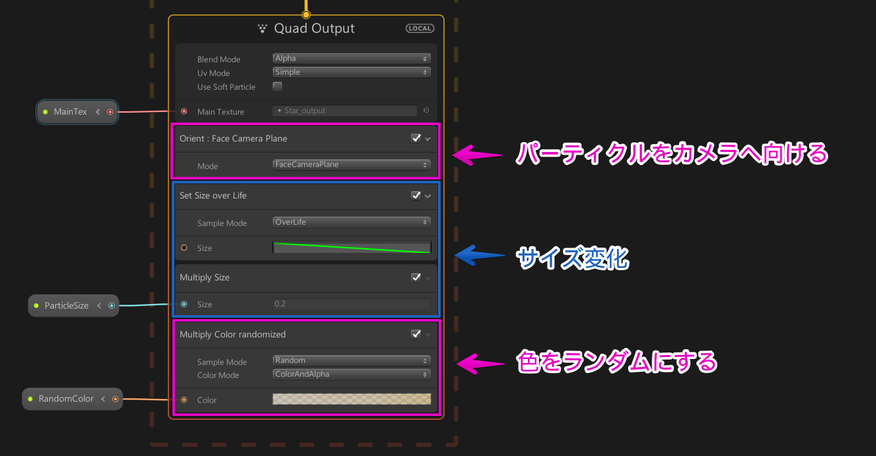Viewport: 876px width, 456px height.
Task: Open the Blend Mode dropdown set to Alpha
Action: point(351,58)
